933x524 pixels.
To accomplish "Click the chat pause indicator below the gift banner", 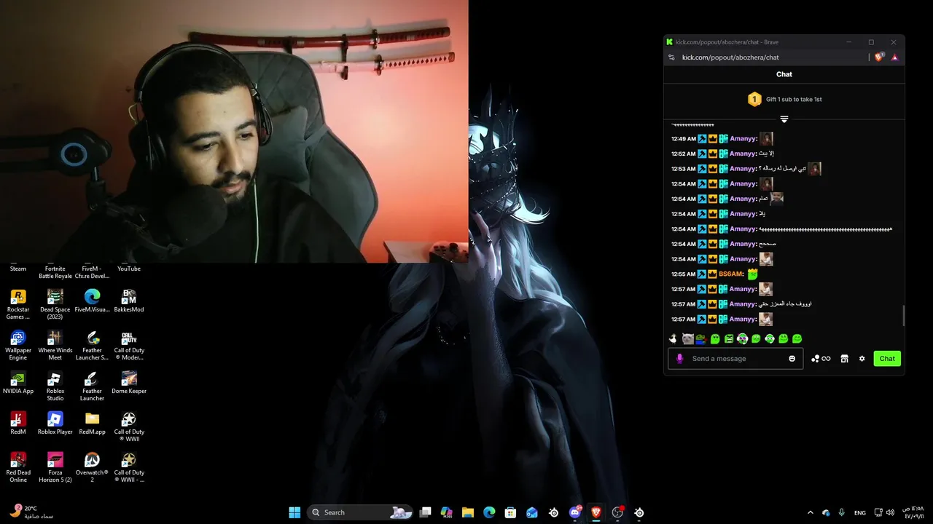I will point(784,119).
